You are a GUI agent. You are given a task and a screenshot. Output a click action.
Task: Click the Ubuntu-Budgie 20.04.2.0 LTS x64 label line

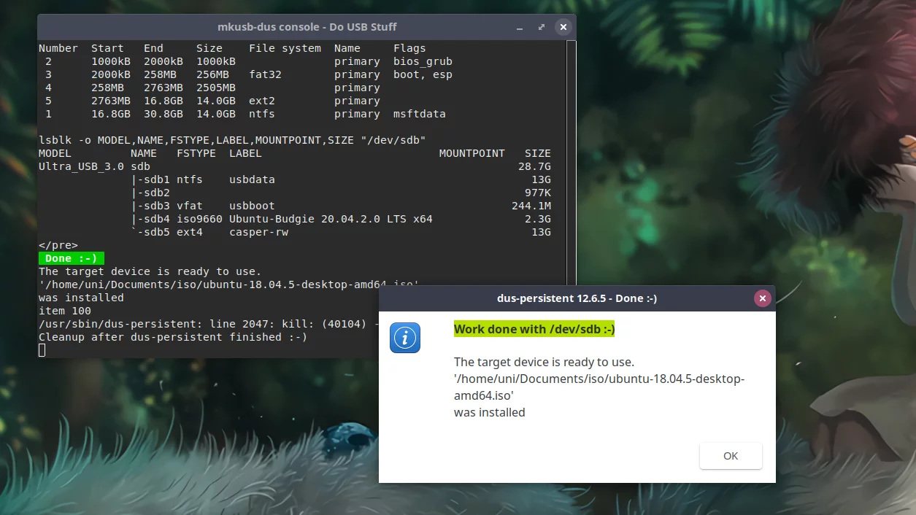328,219
